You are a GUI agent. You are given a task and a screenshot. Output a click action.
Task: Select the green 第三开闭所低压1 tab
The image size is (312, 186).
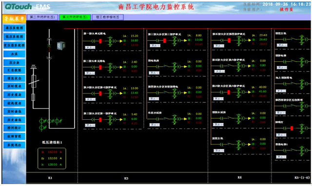coord(75,17)
